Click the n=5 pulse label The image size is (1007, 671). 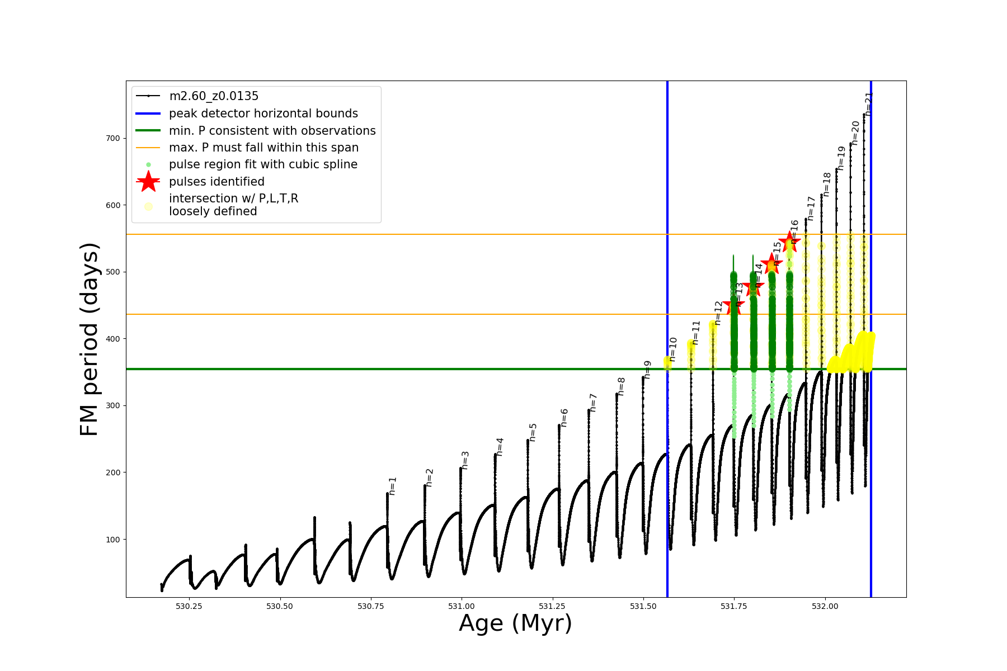533,432
